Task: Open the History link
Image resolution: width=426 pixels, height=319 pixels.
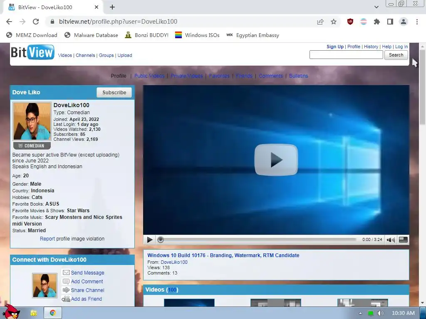Action: click(x=371, y=47)
